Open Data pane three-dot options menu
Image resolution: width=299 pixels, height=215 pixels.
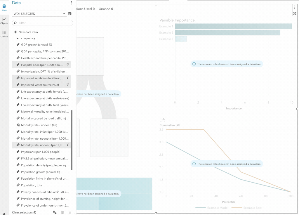coord(72,3)
